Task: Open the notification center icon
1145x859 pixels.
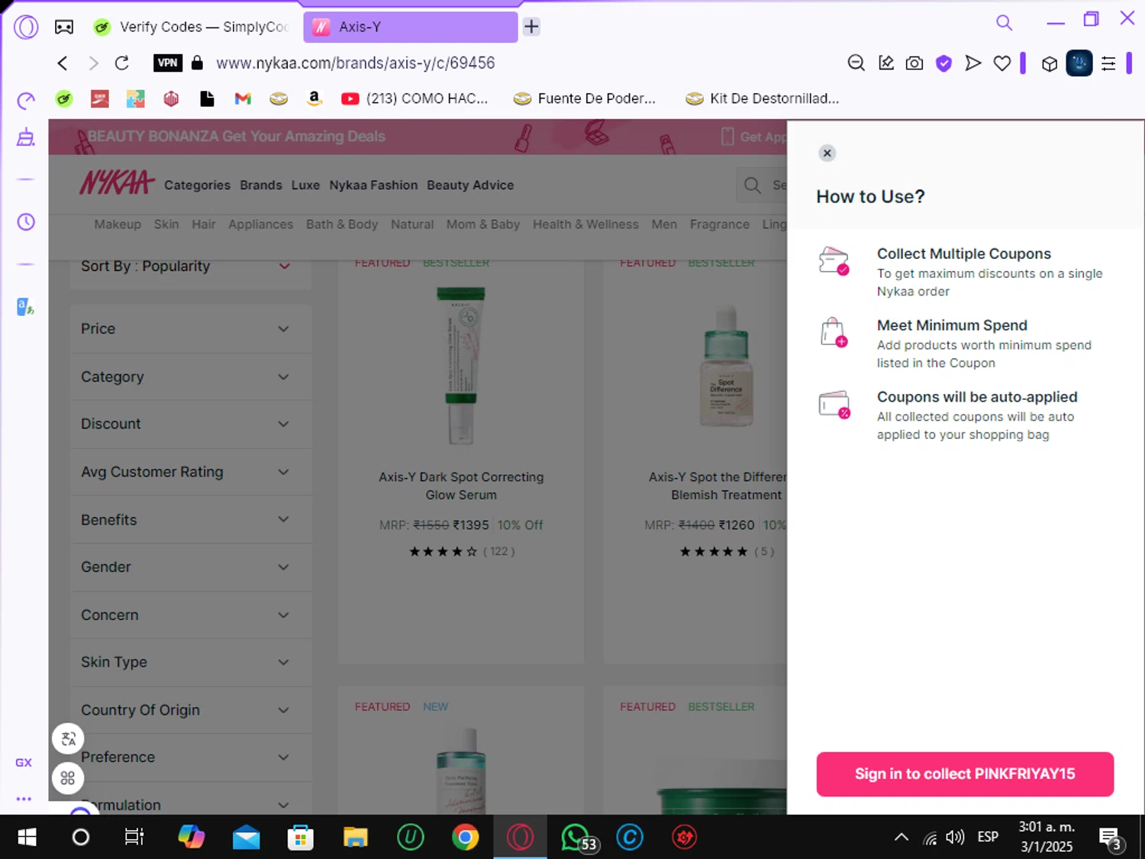Action: point(1110,838)
